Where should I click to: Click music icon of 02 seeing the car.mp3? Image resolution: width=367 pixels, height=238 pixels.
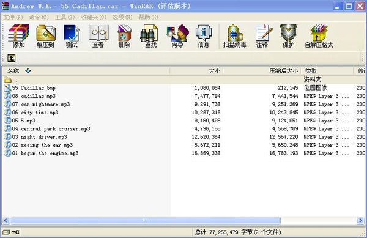coord(7,145)
